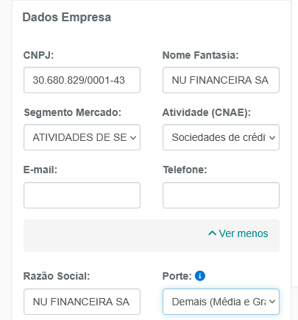Click the Telefone field label

pos(185,170)
